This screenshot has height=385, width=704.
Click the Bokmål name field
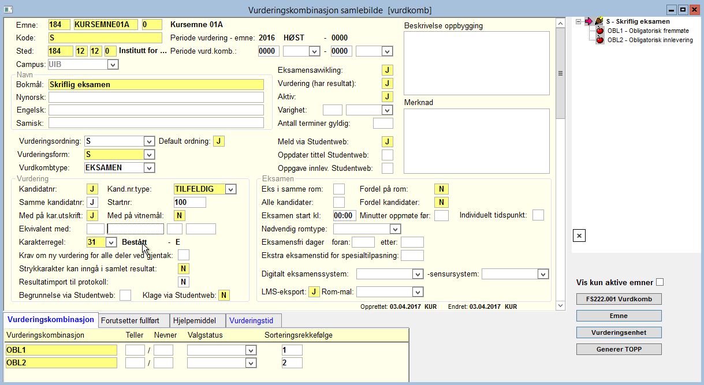(156, 84)
